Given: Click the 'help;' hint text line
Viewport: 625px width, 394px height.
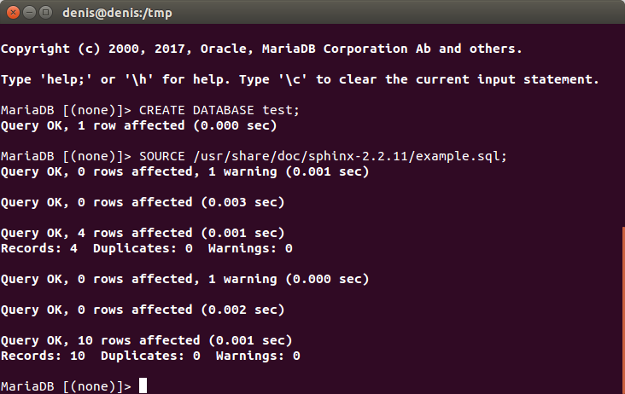Looking at the screenshot, I should coord(300,79).
